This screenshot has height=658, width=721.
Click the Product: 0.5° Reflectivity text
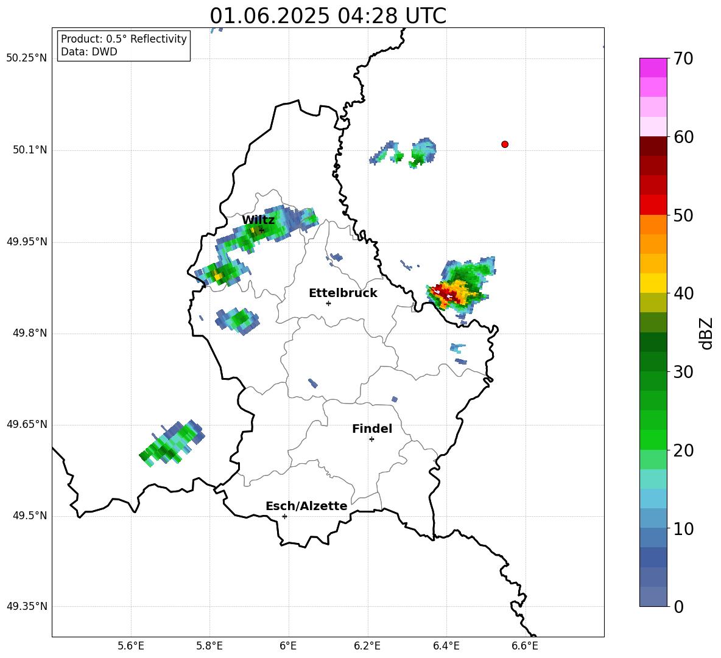point(124,39)
